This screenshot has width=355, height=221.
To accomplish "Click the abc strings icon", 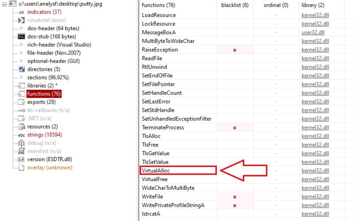I will click(21, 135).
